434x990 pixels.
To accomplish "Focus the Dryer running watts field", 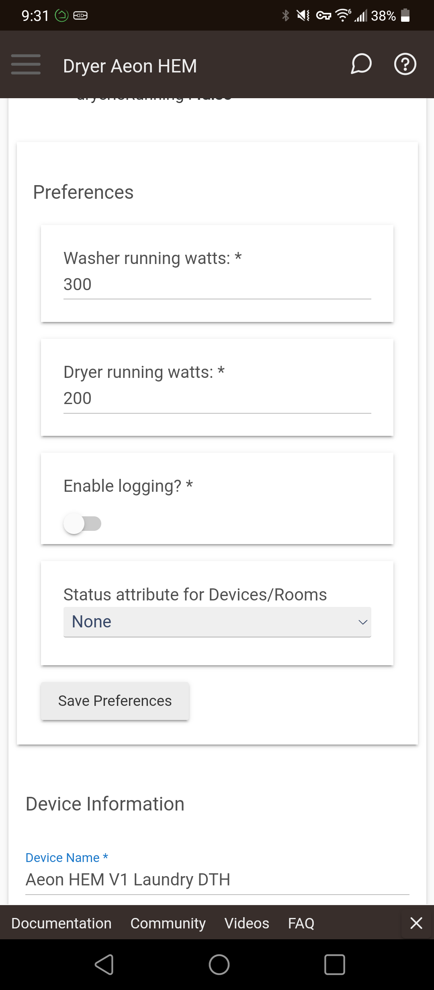I will pos(217,398).
